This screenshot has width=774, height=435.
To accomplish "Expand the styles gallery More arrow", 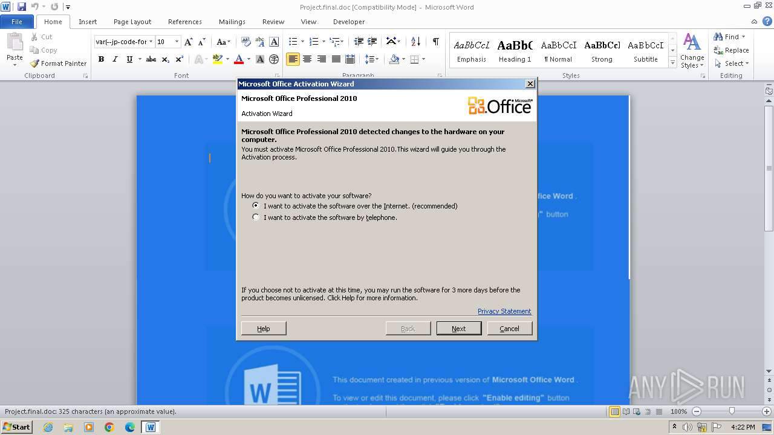I will pos(672,63).
